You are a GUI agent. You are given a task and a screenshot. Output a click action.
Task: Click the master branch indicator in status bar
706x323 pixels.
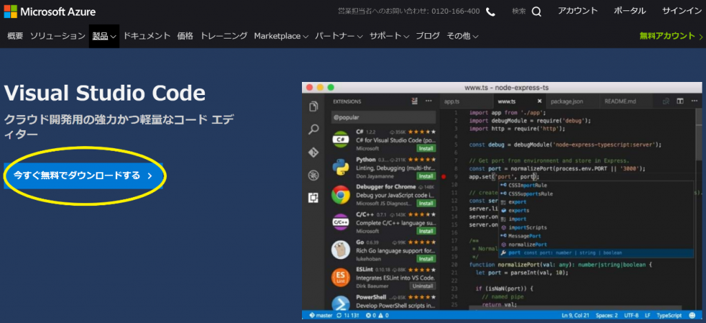[x=320, y=315]
